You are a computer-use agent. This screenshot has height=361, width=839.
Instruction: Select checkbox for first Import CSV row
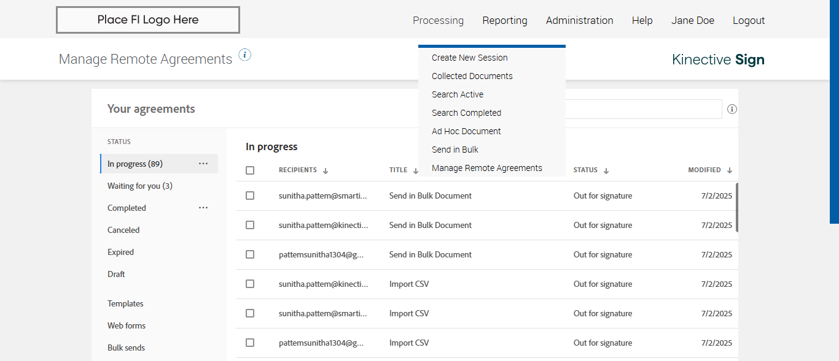(x=250, y=284)
